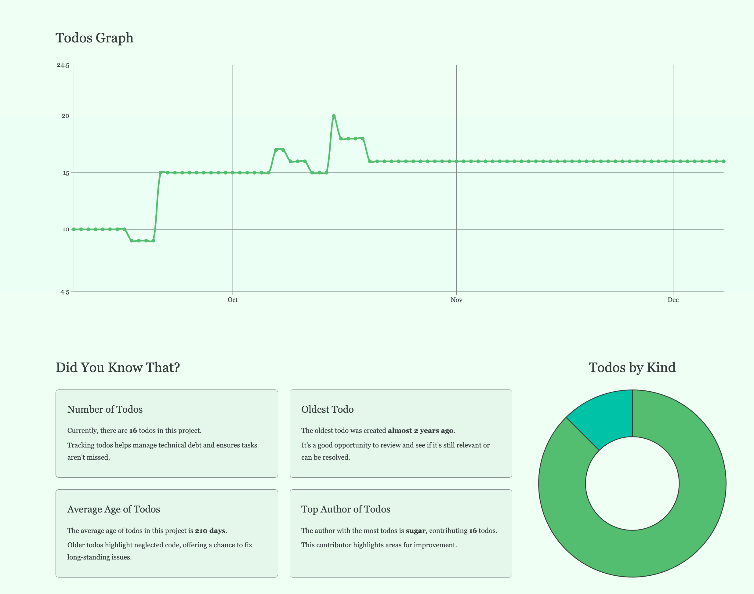
Task: Click the Did You Know That? heading
Action: point(118,368)
